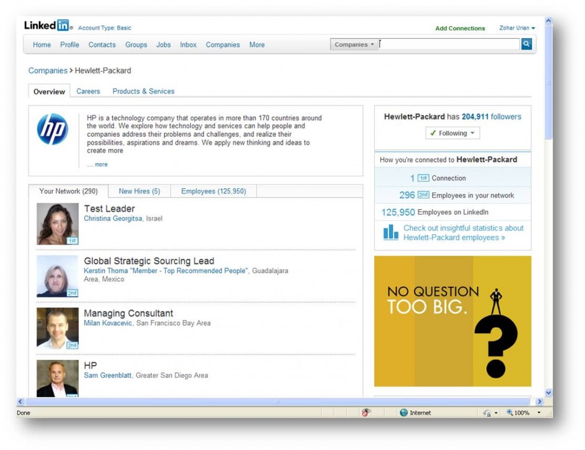Click the 2nd degree badge beside Employees in your network
585x450 pixels.
click(423, 195)
